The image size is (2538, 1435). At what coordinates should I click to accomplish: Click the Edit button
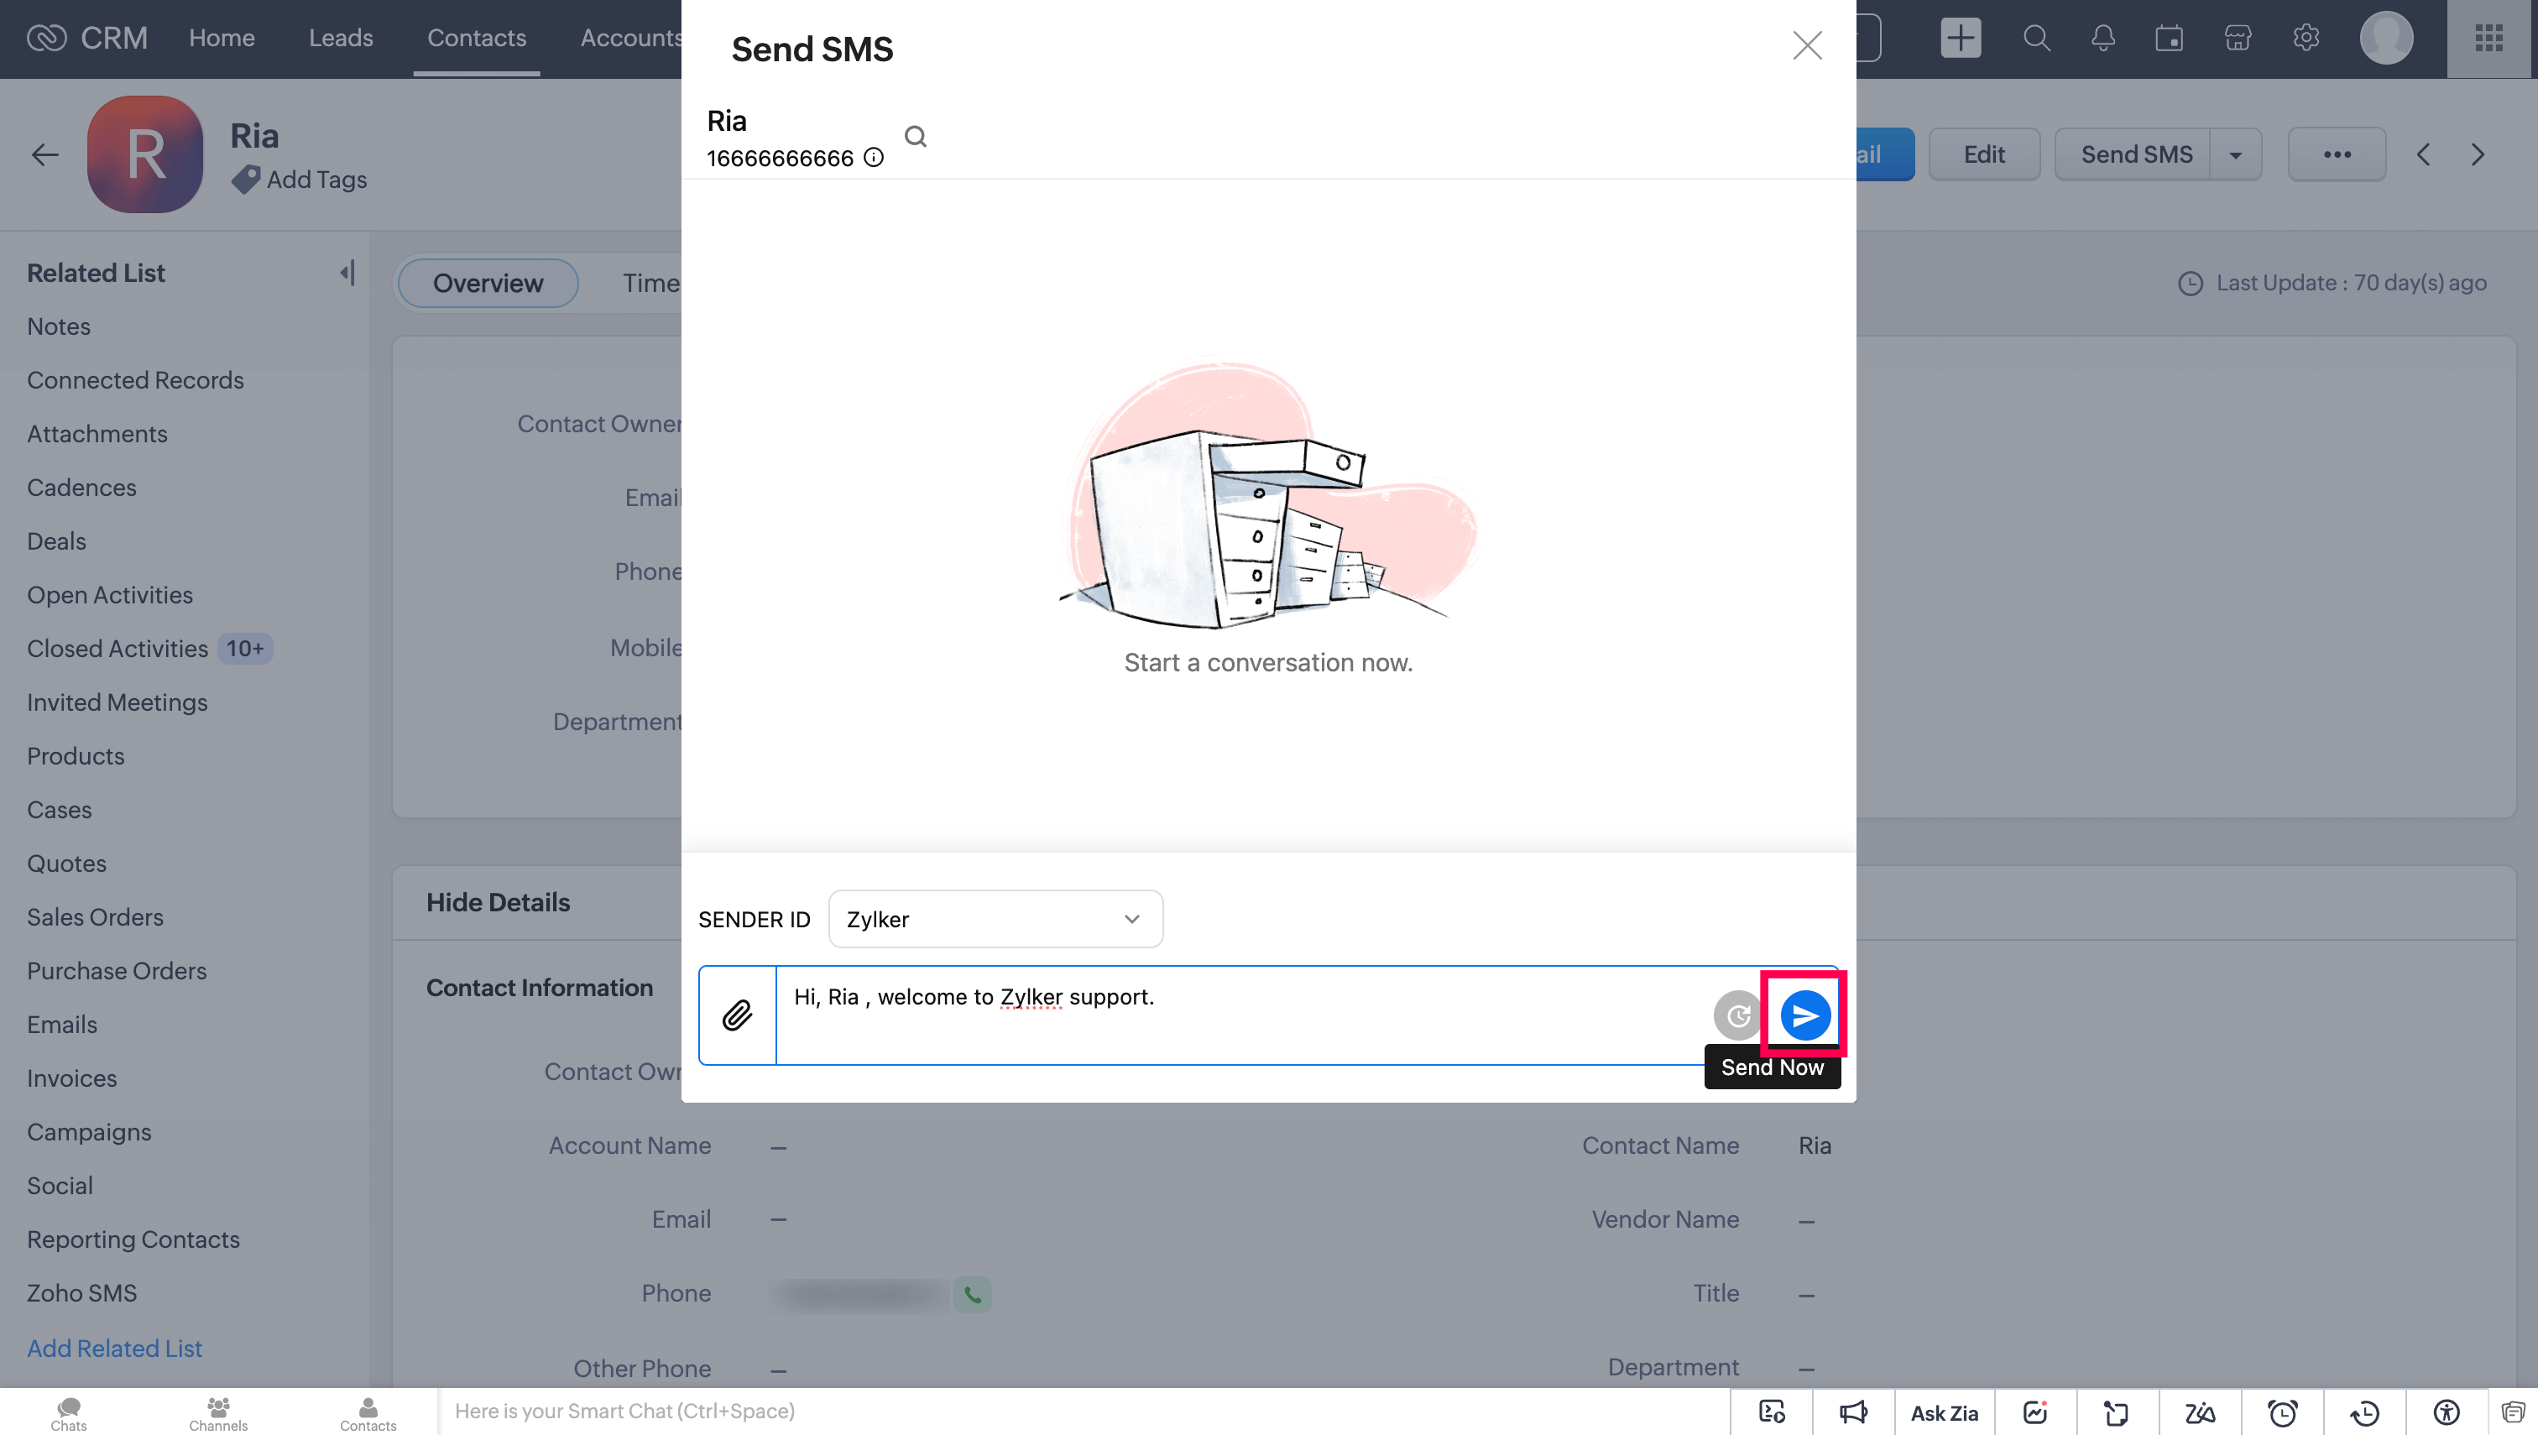(1983, 154)
